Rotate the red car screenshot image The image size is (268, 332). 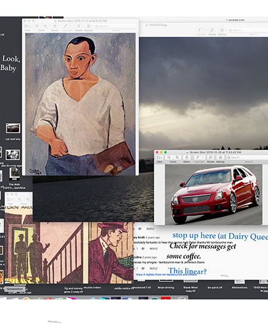pyautogui.click(x=210, y=158)
